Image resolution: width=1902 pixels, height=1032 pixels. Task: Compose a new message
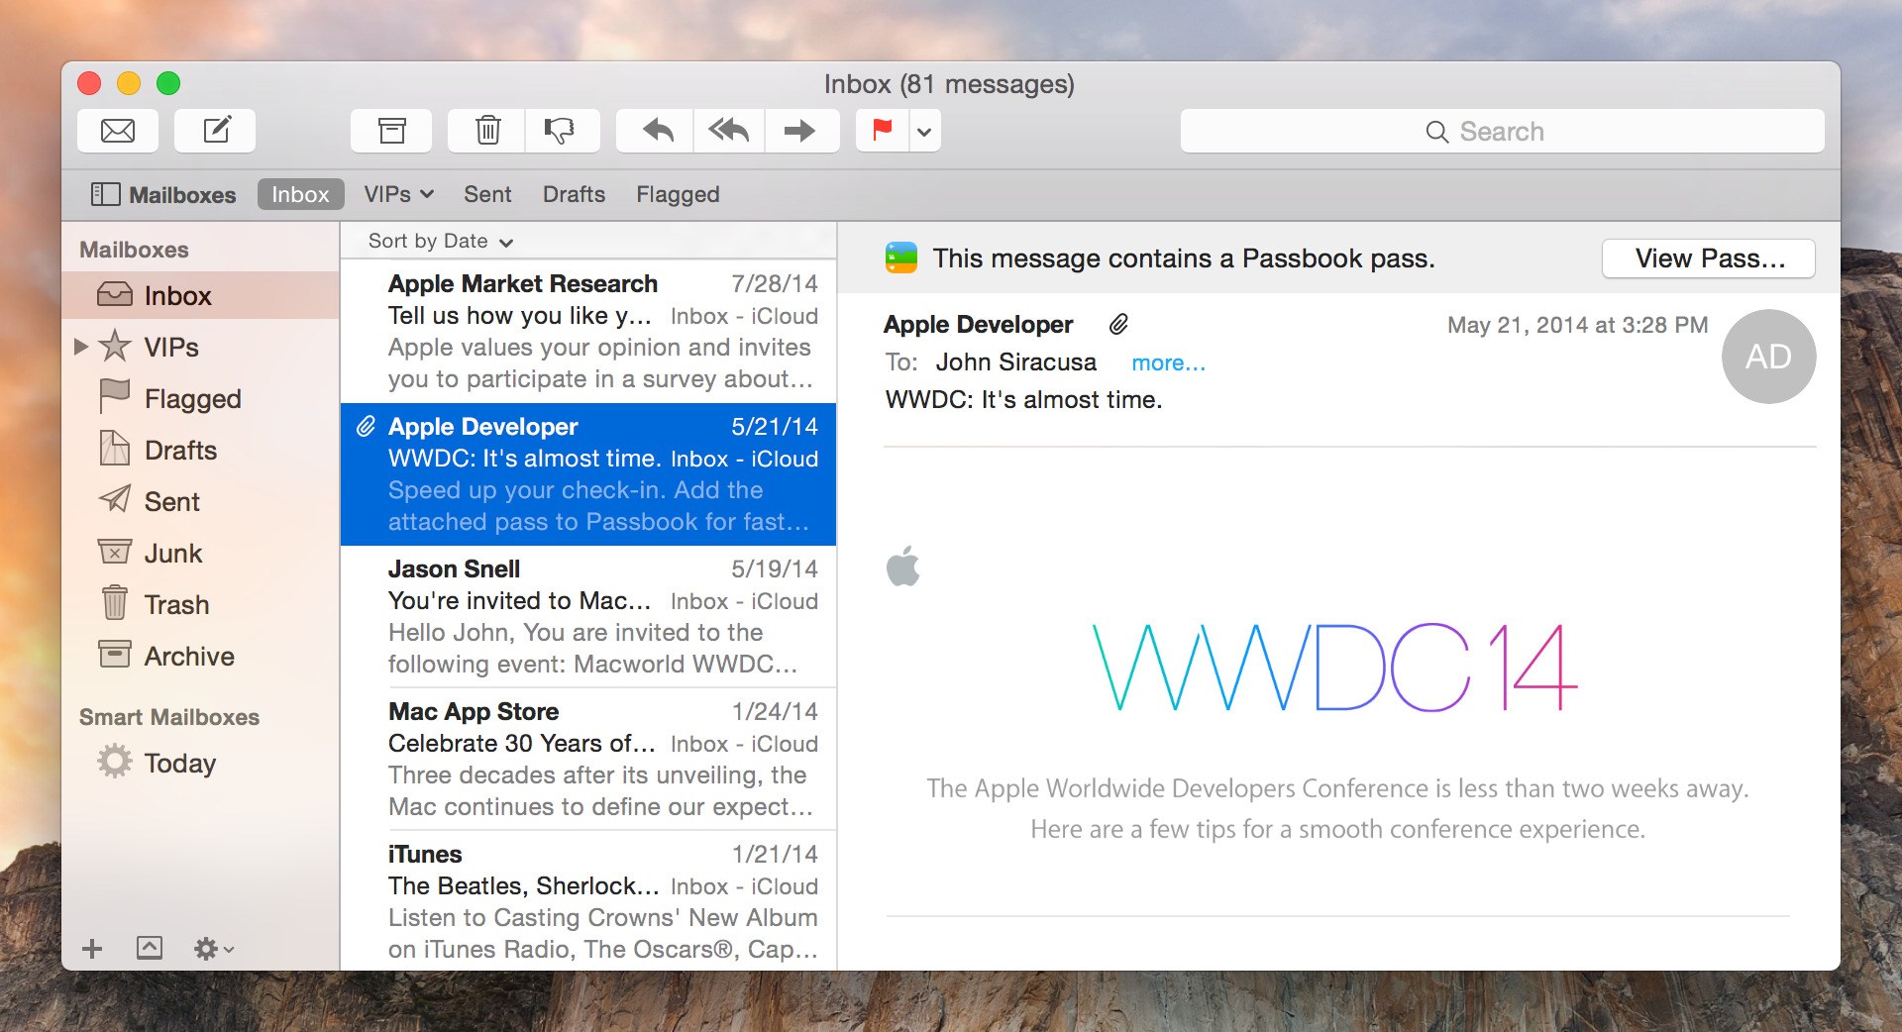pyautogui.click(x=215, y=130)
